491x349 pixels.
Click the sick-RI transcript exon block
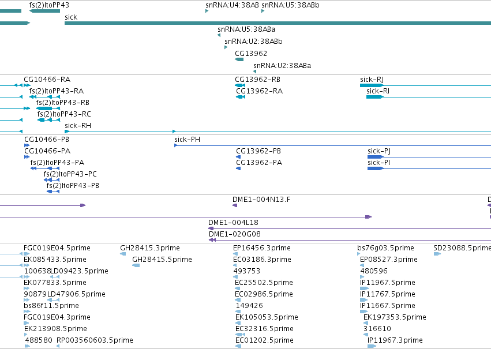(x=375, y=97)
